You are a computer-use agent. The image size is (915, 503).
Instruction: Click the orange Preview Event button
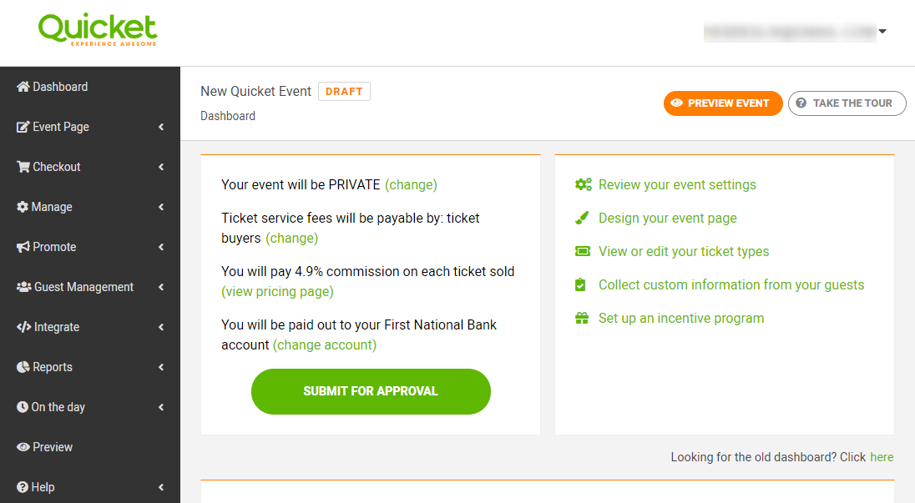pos(722,103)
